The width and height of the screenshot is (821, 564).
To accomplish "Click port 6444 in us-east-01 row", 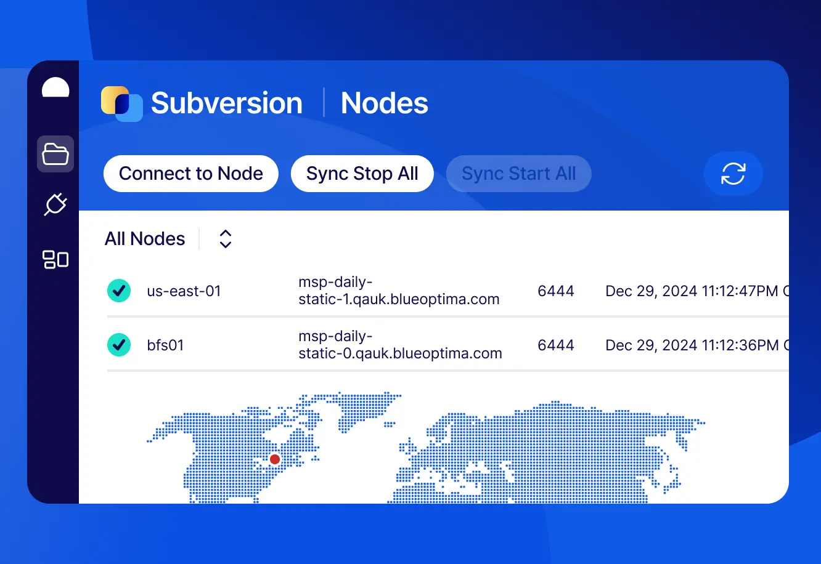I will pyautogui.click(x=556, y=291).
